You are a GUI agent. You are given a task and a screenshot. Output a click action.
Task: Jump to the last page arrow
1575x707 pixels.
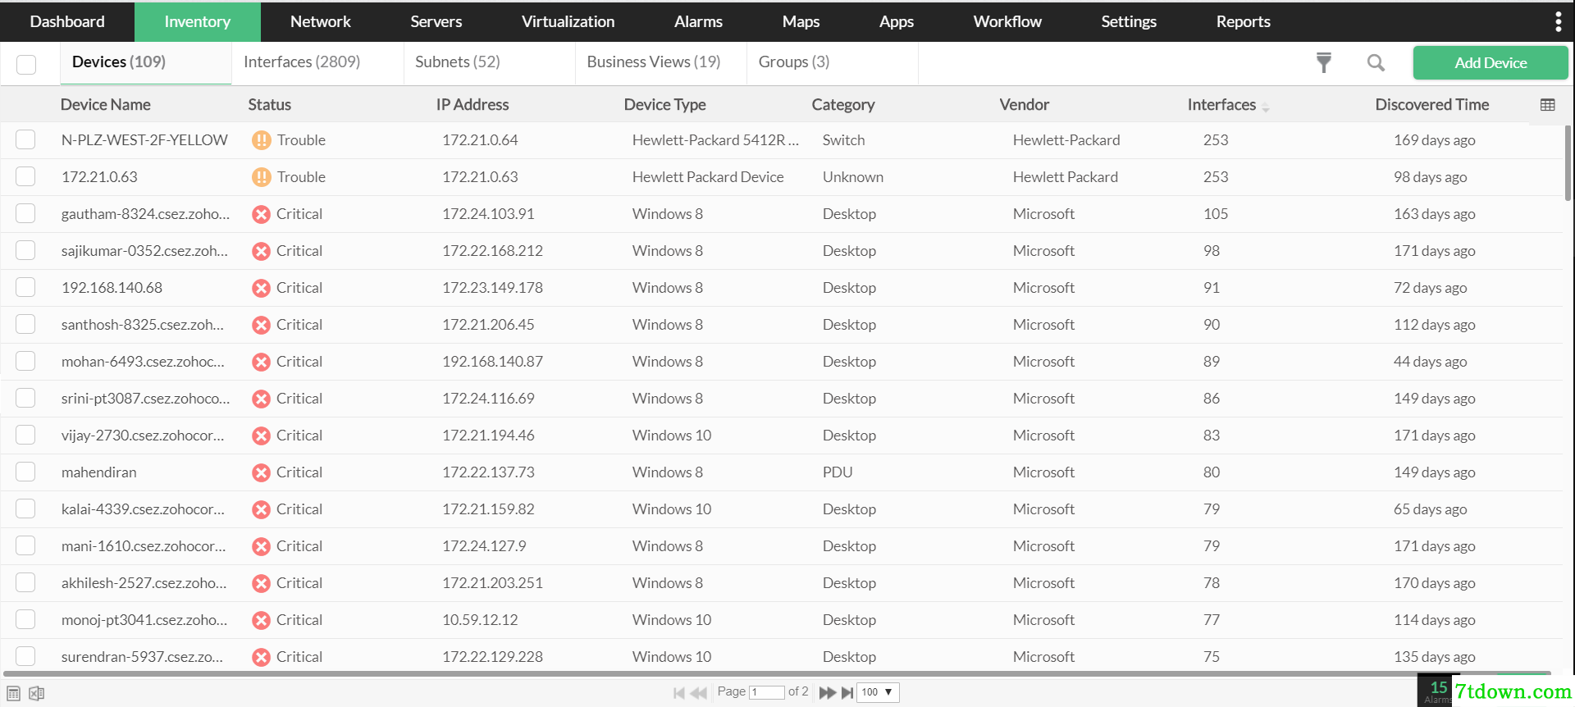847,692
